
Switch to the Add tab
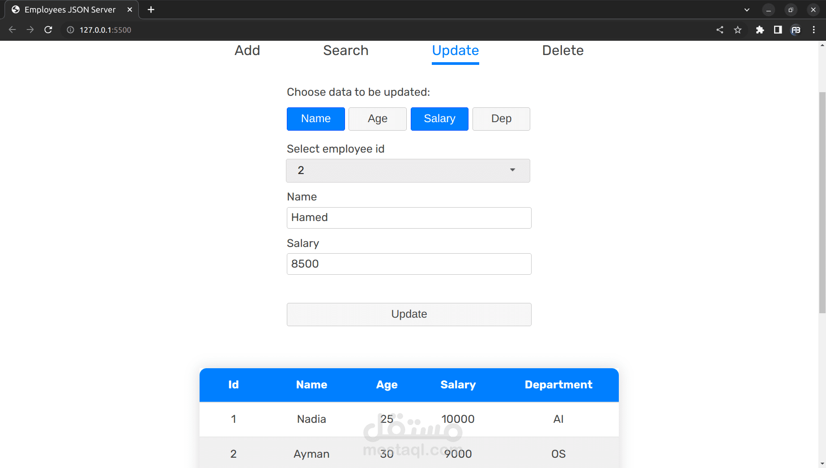tap(247, 51)
